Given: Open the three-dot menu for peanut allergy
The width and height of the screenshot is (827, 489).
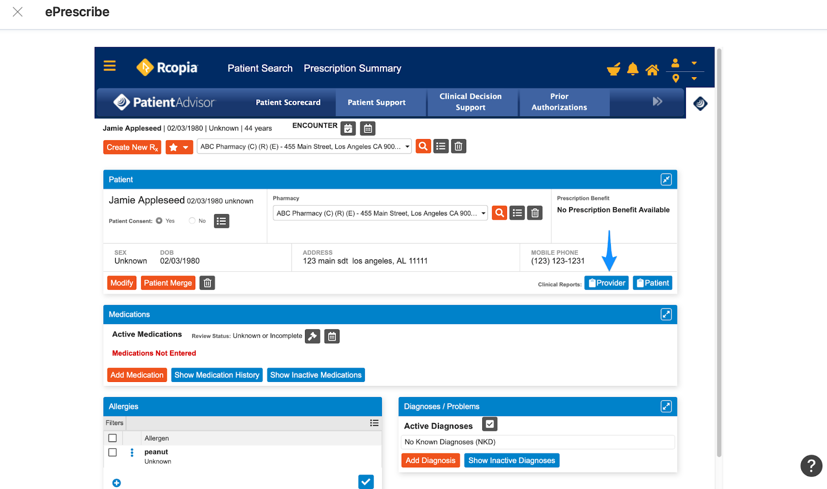Looking at the screenshot, I should pos(132,453).
